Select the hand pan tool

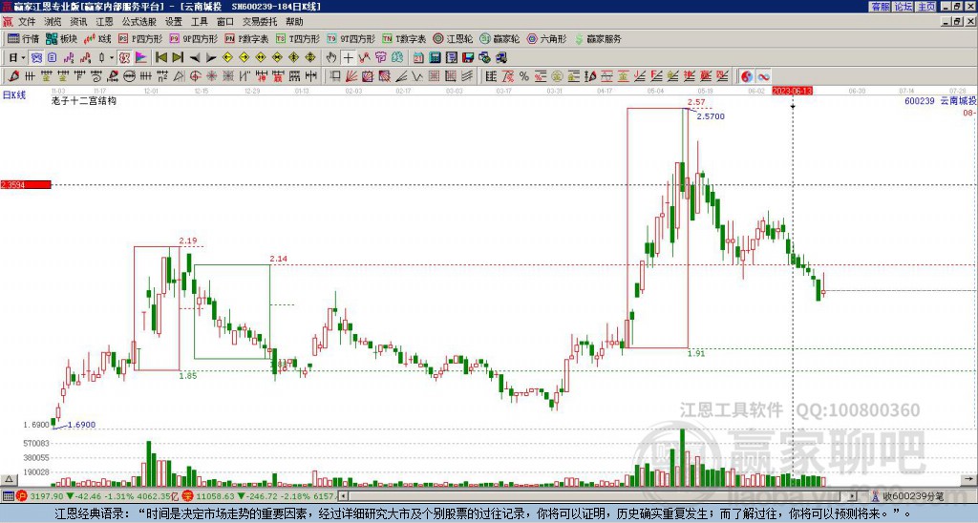[x=331, y=58]
